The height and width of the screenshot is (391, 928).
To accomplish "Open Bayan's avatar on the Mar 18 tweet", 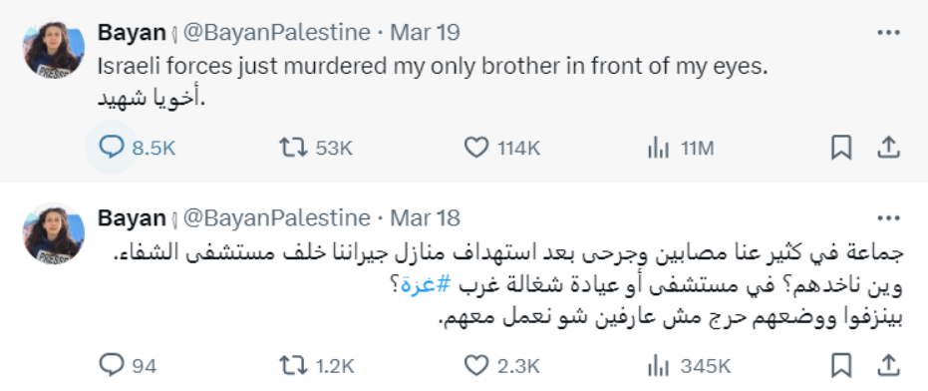I will coord(54,234).
